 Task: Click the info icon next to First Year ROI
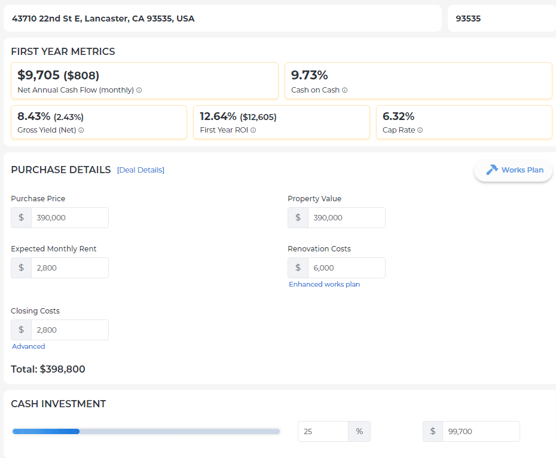[253, 130]
